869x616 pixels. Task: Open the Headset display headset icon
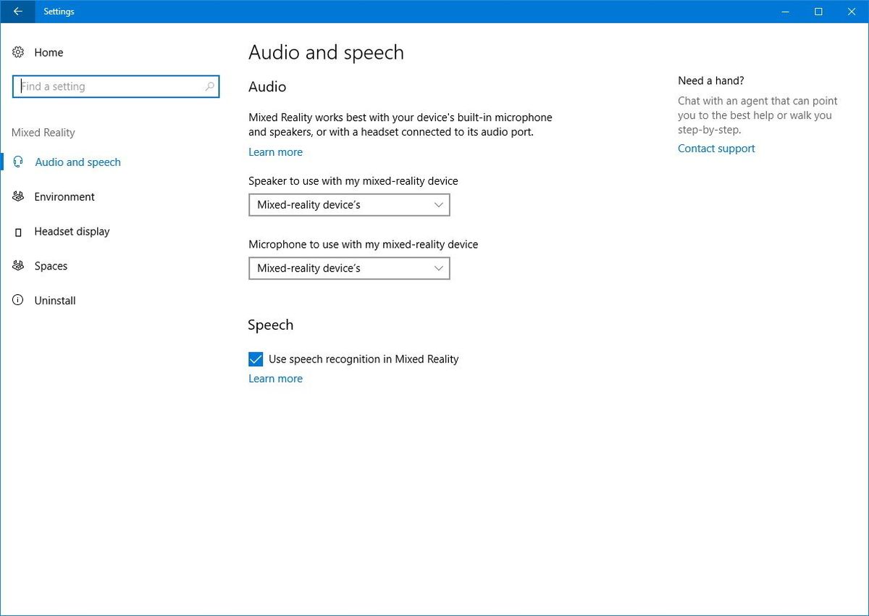coord(17,231)
